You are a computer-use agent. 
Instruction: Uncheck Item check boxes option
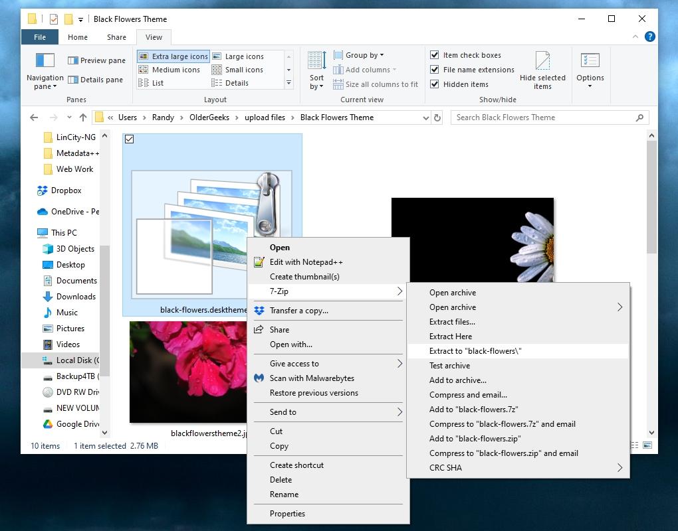(x=434, y=54)
